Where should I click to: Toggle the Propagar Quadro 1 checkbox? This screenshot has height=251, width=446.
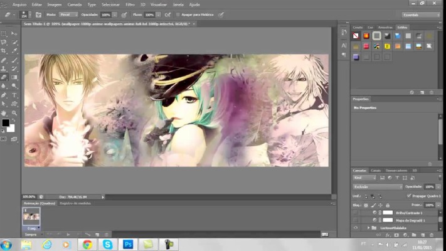(409, 195)
